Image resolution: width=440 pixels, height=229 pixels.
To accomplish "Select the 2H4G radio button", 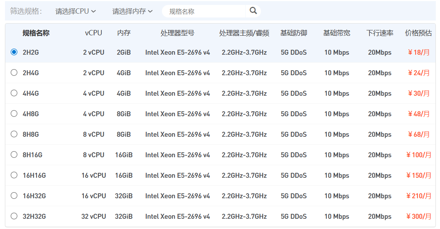I will pos(14,73).
